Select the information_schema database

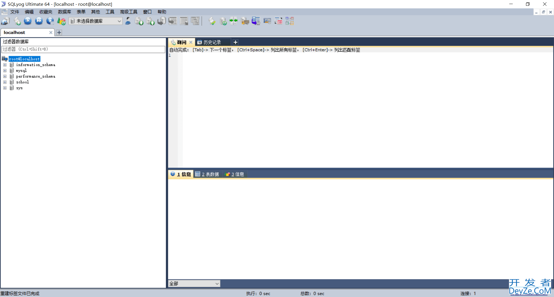[x=35, y=65]
